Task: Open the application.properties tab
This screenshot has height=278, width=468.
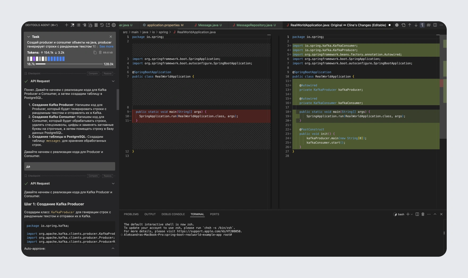Action: point(163,25)
